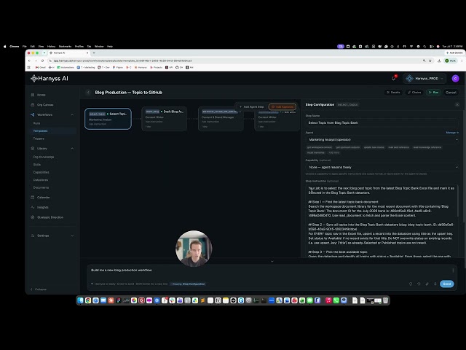Click the Workflows sidebar section icon
This screenshot has width=466, height=350.
tap(32, 114)
